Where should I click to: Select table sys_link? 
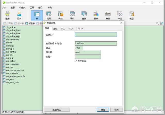8,55
